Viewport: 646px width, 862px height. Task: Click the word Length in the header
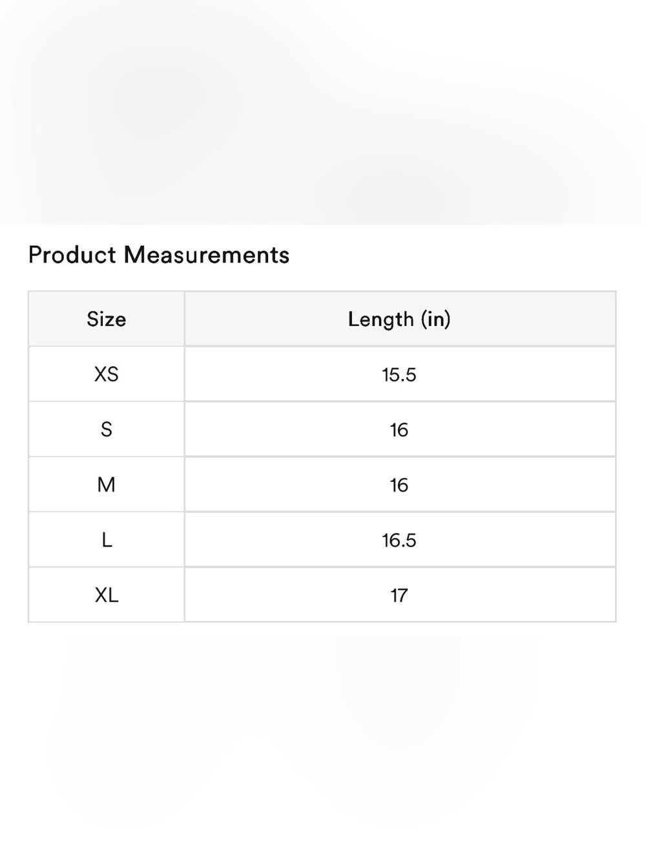tap(381, 319)
